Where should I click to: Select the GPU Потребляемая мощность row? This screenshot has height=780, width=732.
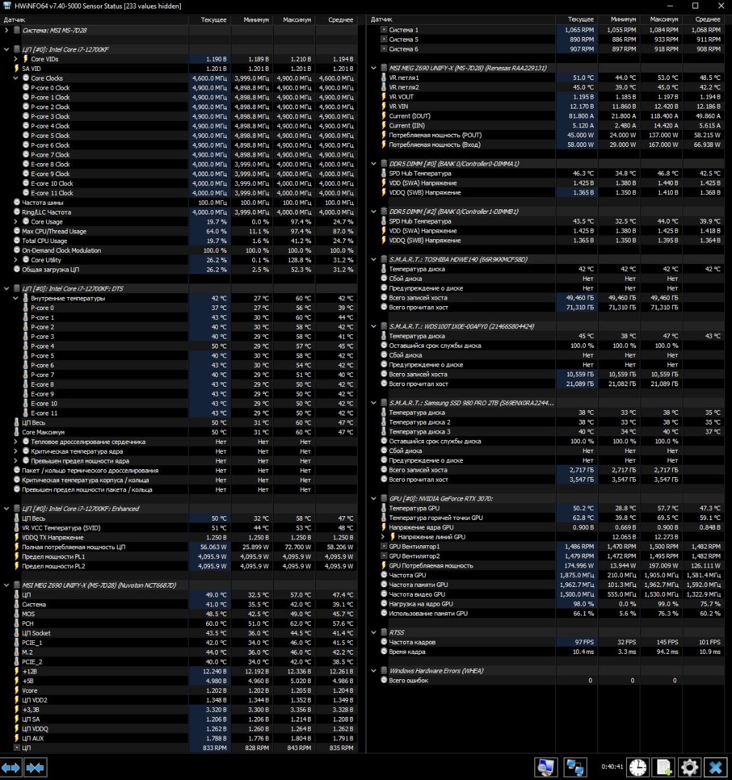546,565
